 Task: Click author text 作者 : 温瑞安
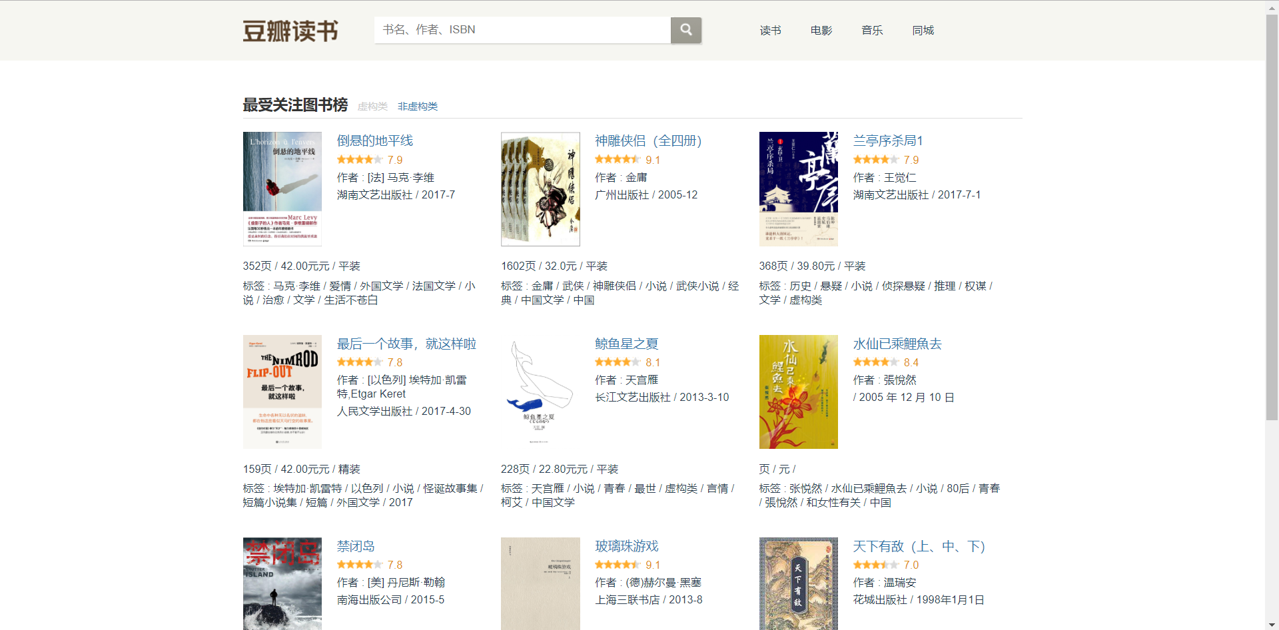point(885,582)
